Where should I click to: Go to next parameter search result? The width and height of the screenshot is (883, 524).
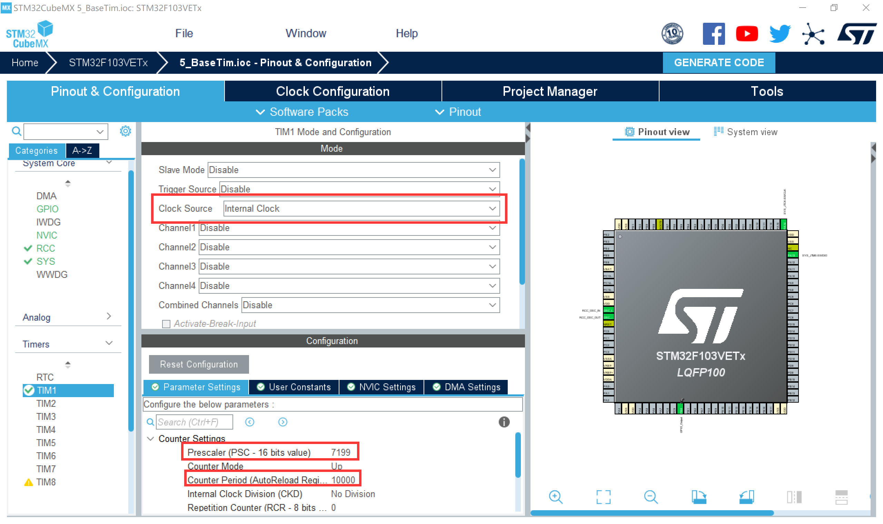(282, 422)
